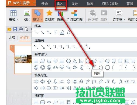Click the open folder icon in quick toolbar

coord(9,29)
